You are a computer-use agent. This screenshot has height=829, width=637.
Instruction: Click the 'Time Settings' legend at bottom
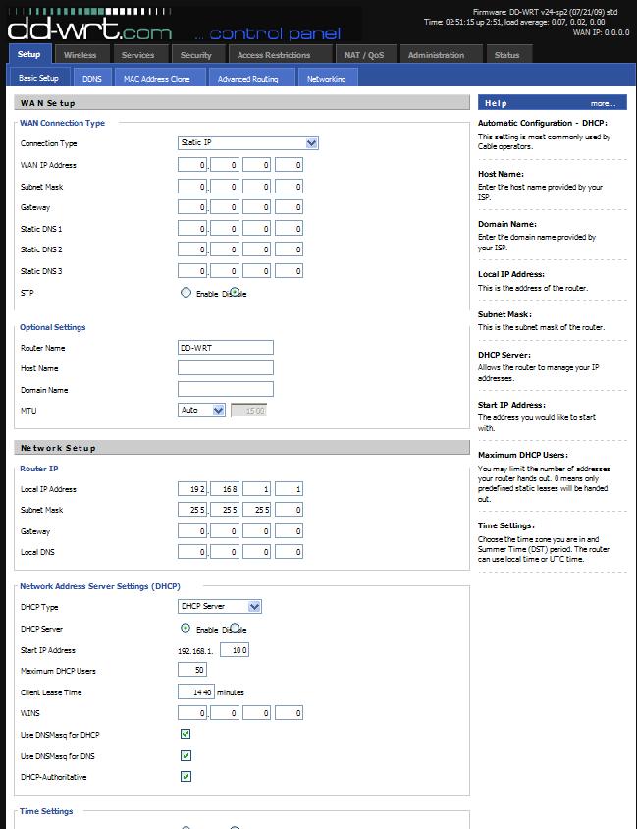point(46,811)
